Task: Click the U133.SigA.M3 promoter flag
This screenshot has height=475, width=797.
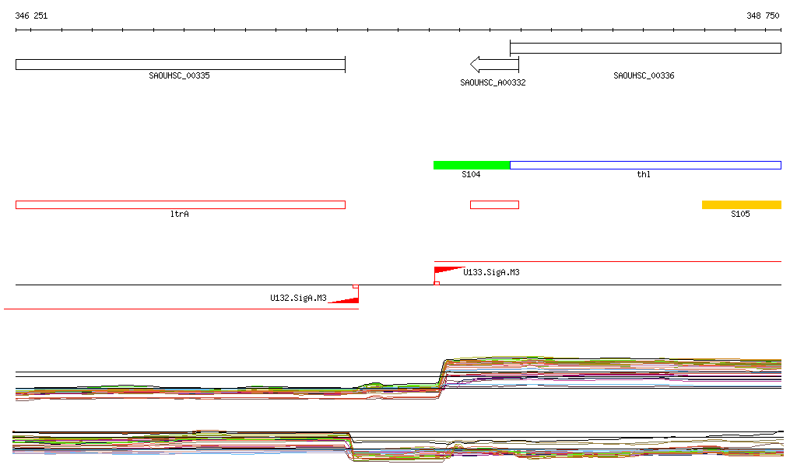Action: pos(449,271)
